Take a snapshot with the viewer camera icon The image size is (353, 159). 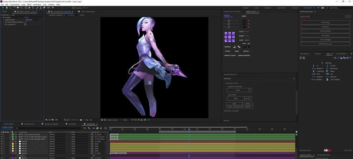[x=81, y=120]
